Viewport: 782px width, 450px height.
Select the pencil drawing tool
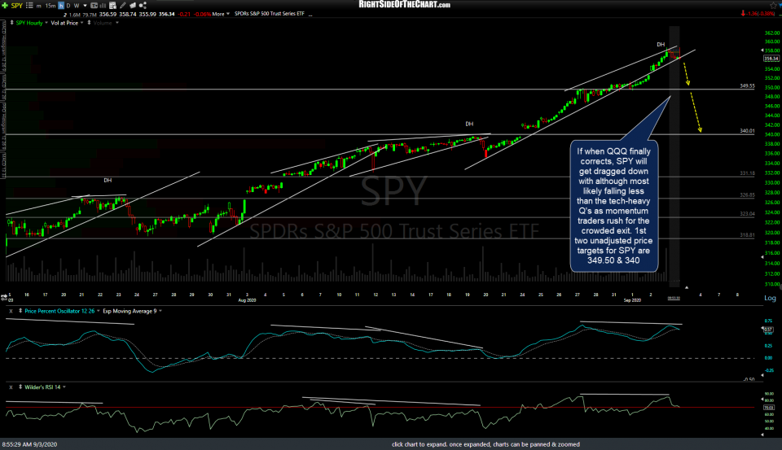click(x=123, y=6)
